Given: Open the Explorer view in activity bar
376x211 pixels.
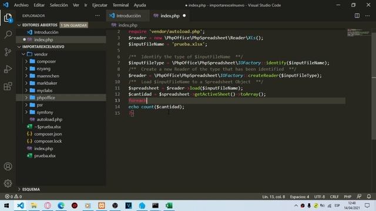Looking at the screenshot, I should (8, 18).
